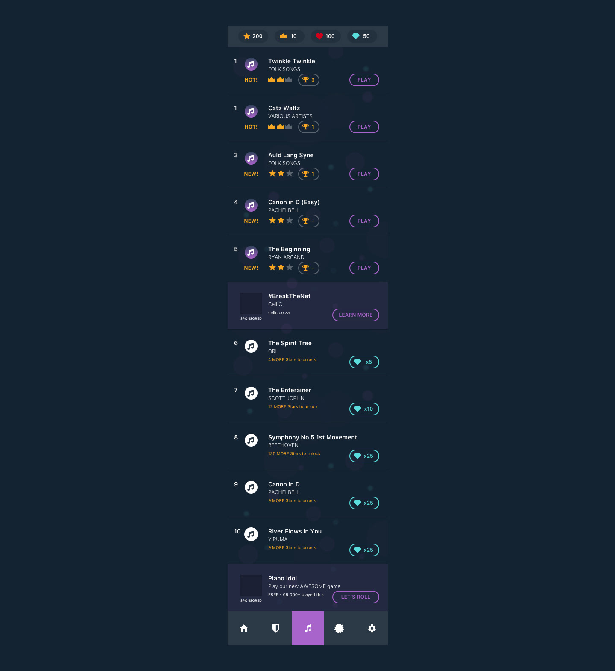Tap the 200 stars counter

click(253, 36)
